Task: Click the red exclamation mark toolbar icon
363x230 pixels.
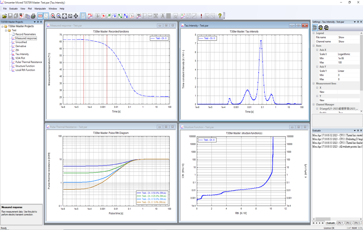Action: click(x=201, y=16)
